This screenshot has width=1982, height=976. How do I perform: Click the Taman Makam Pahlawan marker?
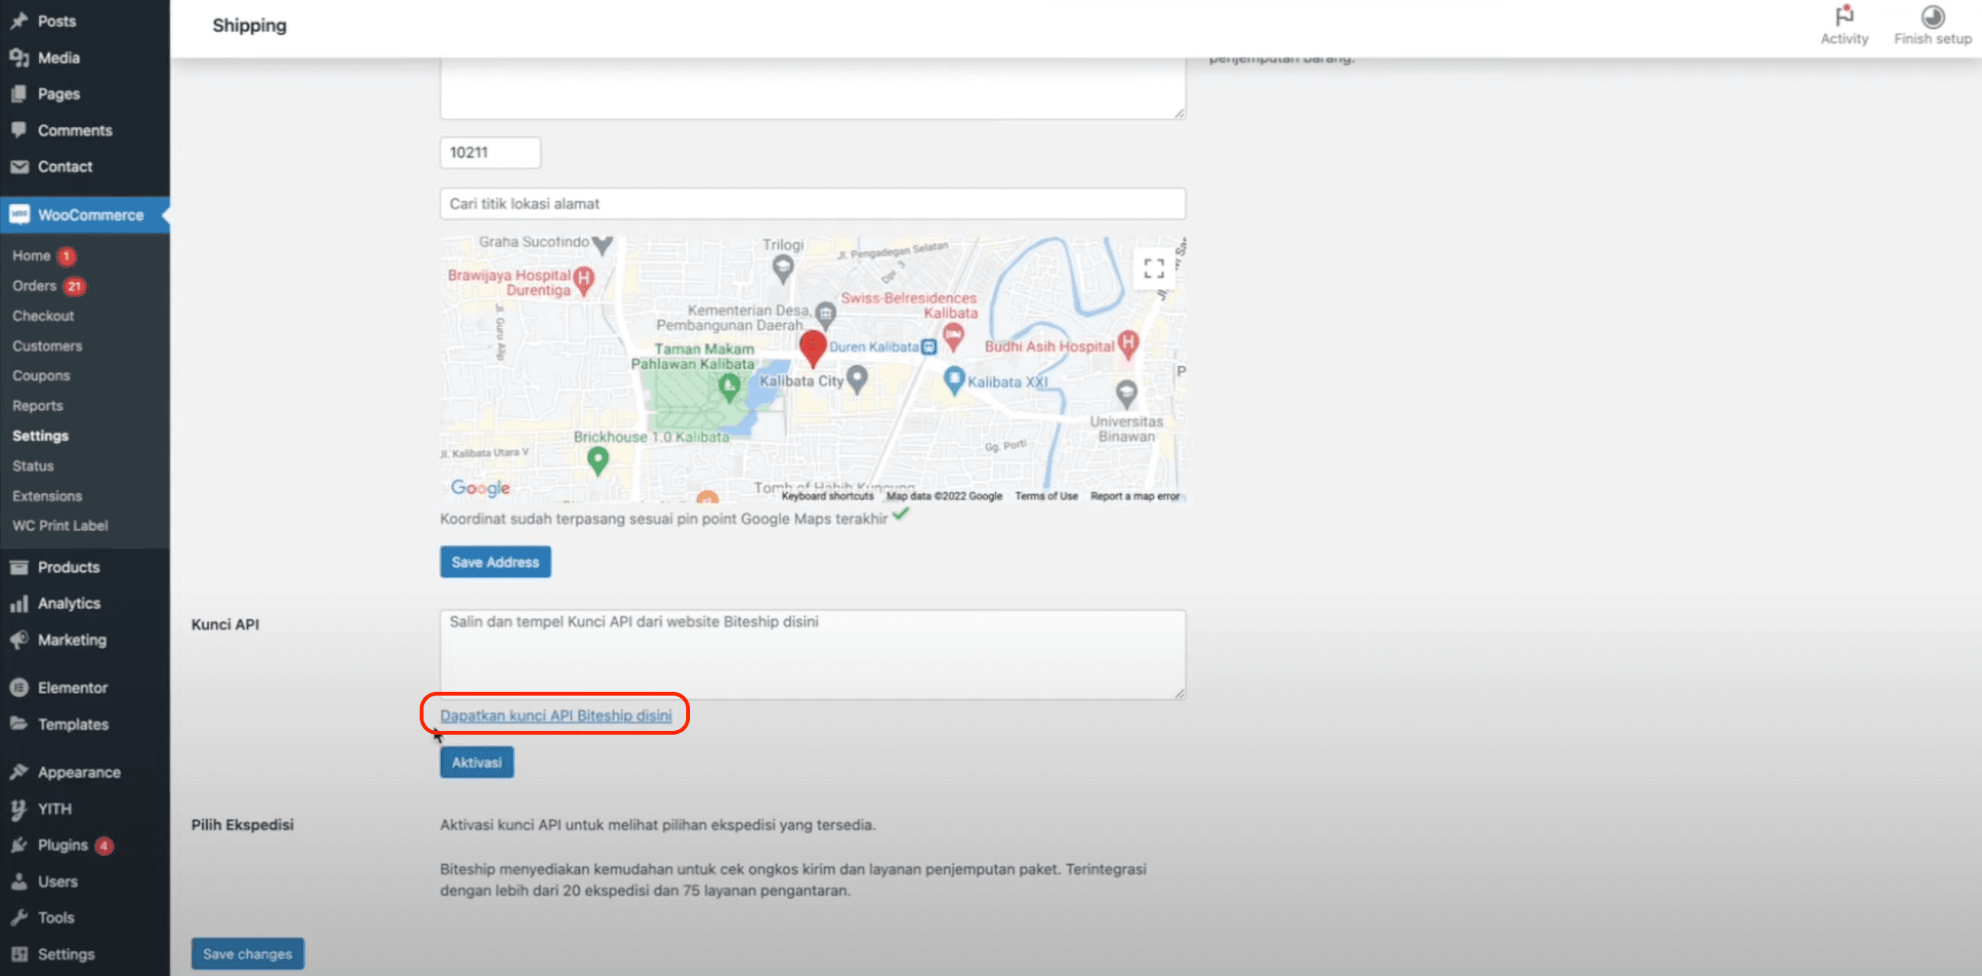pyautogui.click(x=728, y=387)
